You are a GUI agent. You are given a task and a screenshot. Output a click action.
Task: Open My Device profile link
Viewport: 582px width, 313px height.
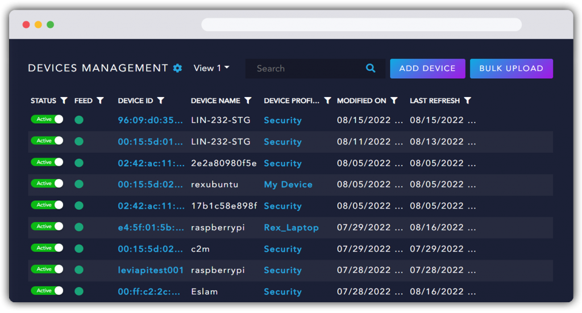tap(288, 184)
